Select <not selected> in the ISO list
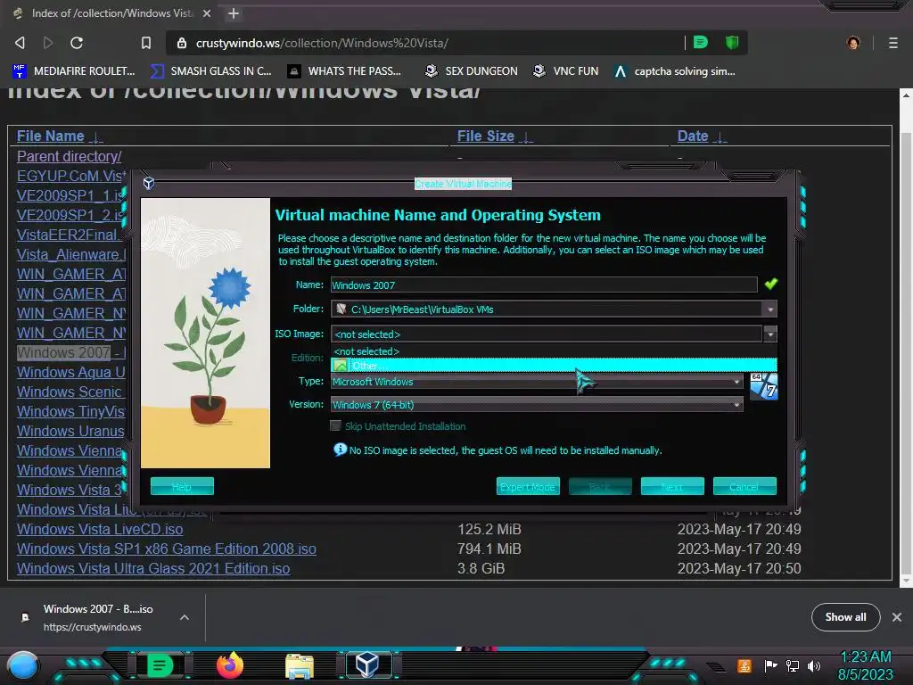 (x=554, y=351)
